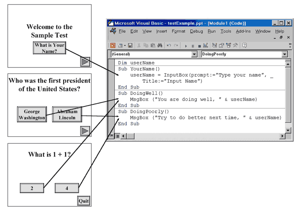Click the George Washington answer button

(32, 114)
